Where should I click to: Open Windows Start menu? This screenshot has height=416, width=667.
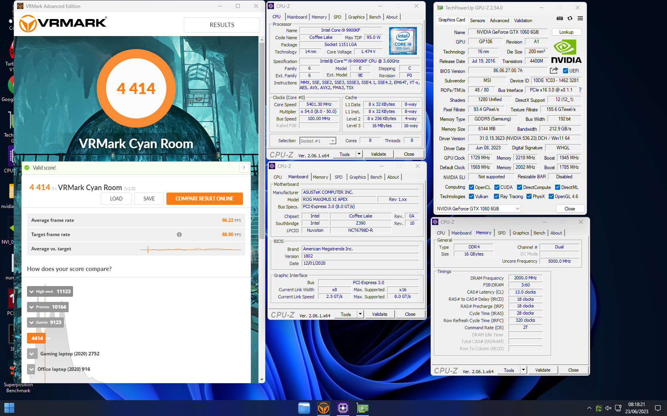(9, 408)
